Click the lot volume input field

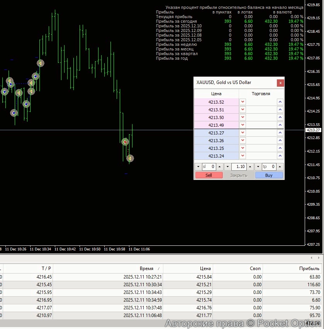(x=239, y=167)
